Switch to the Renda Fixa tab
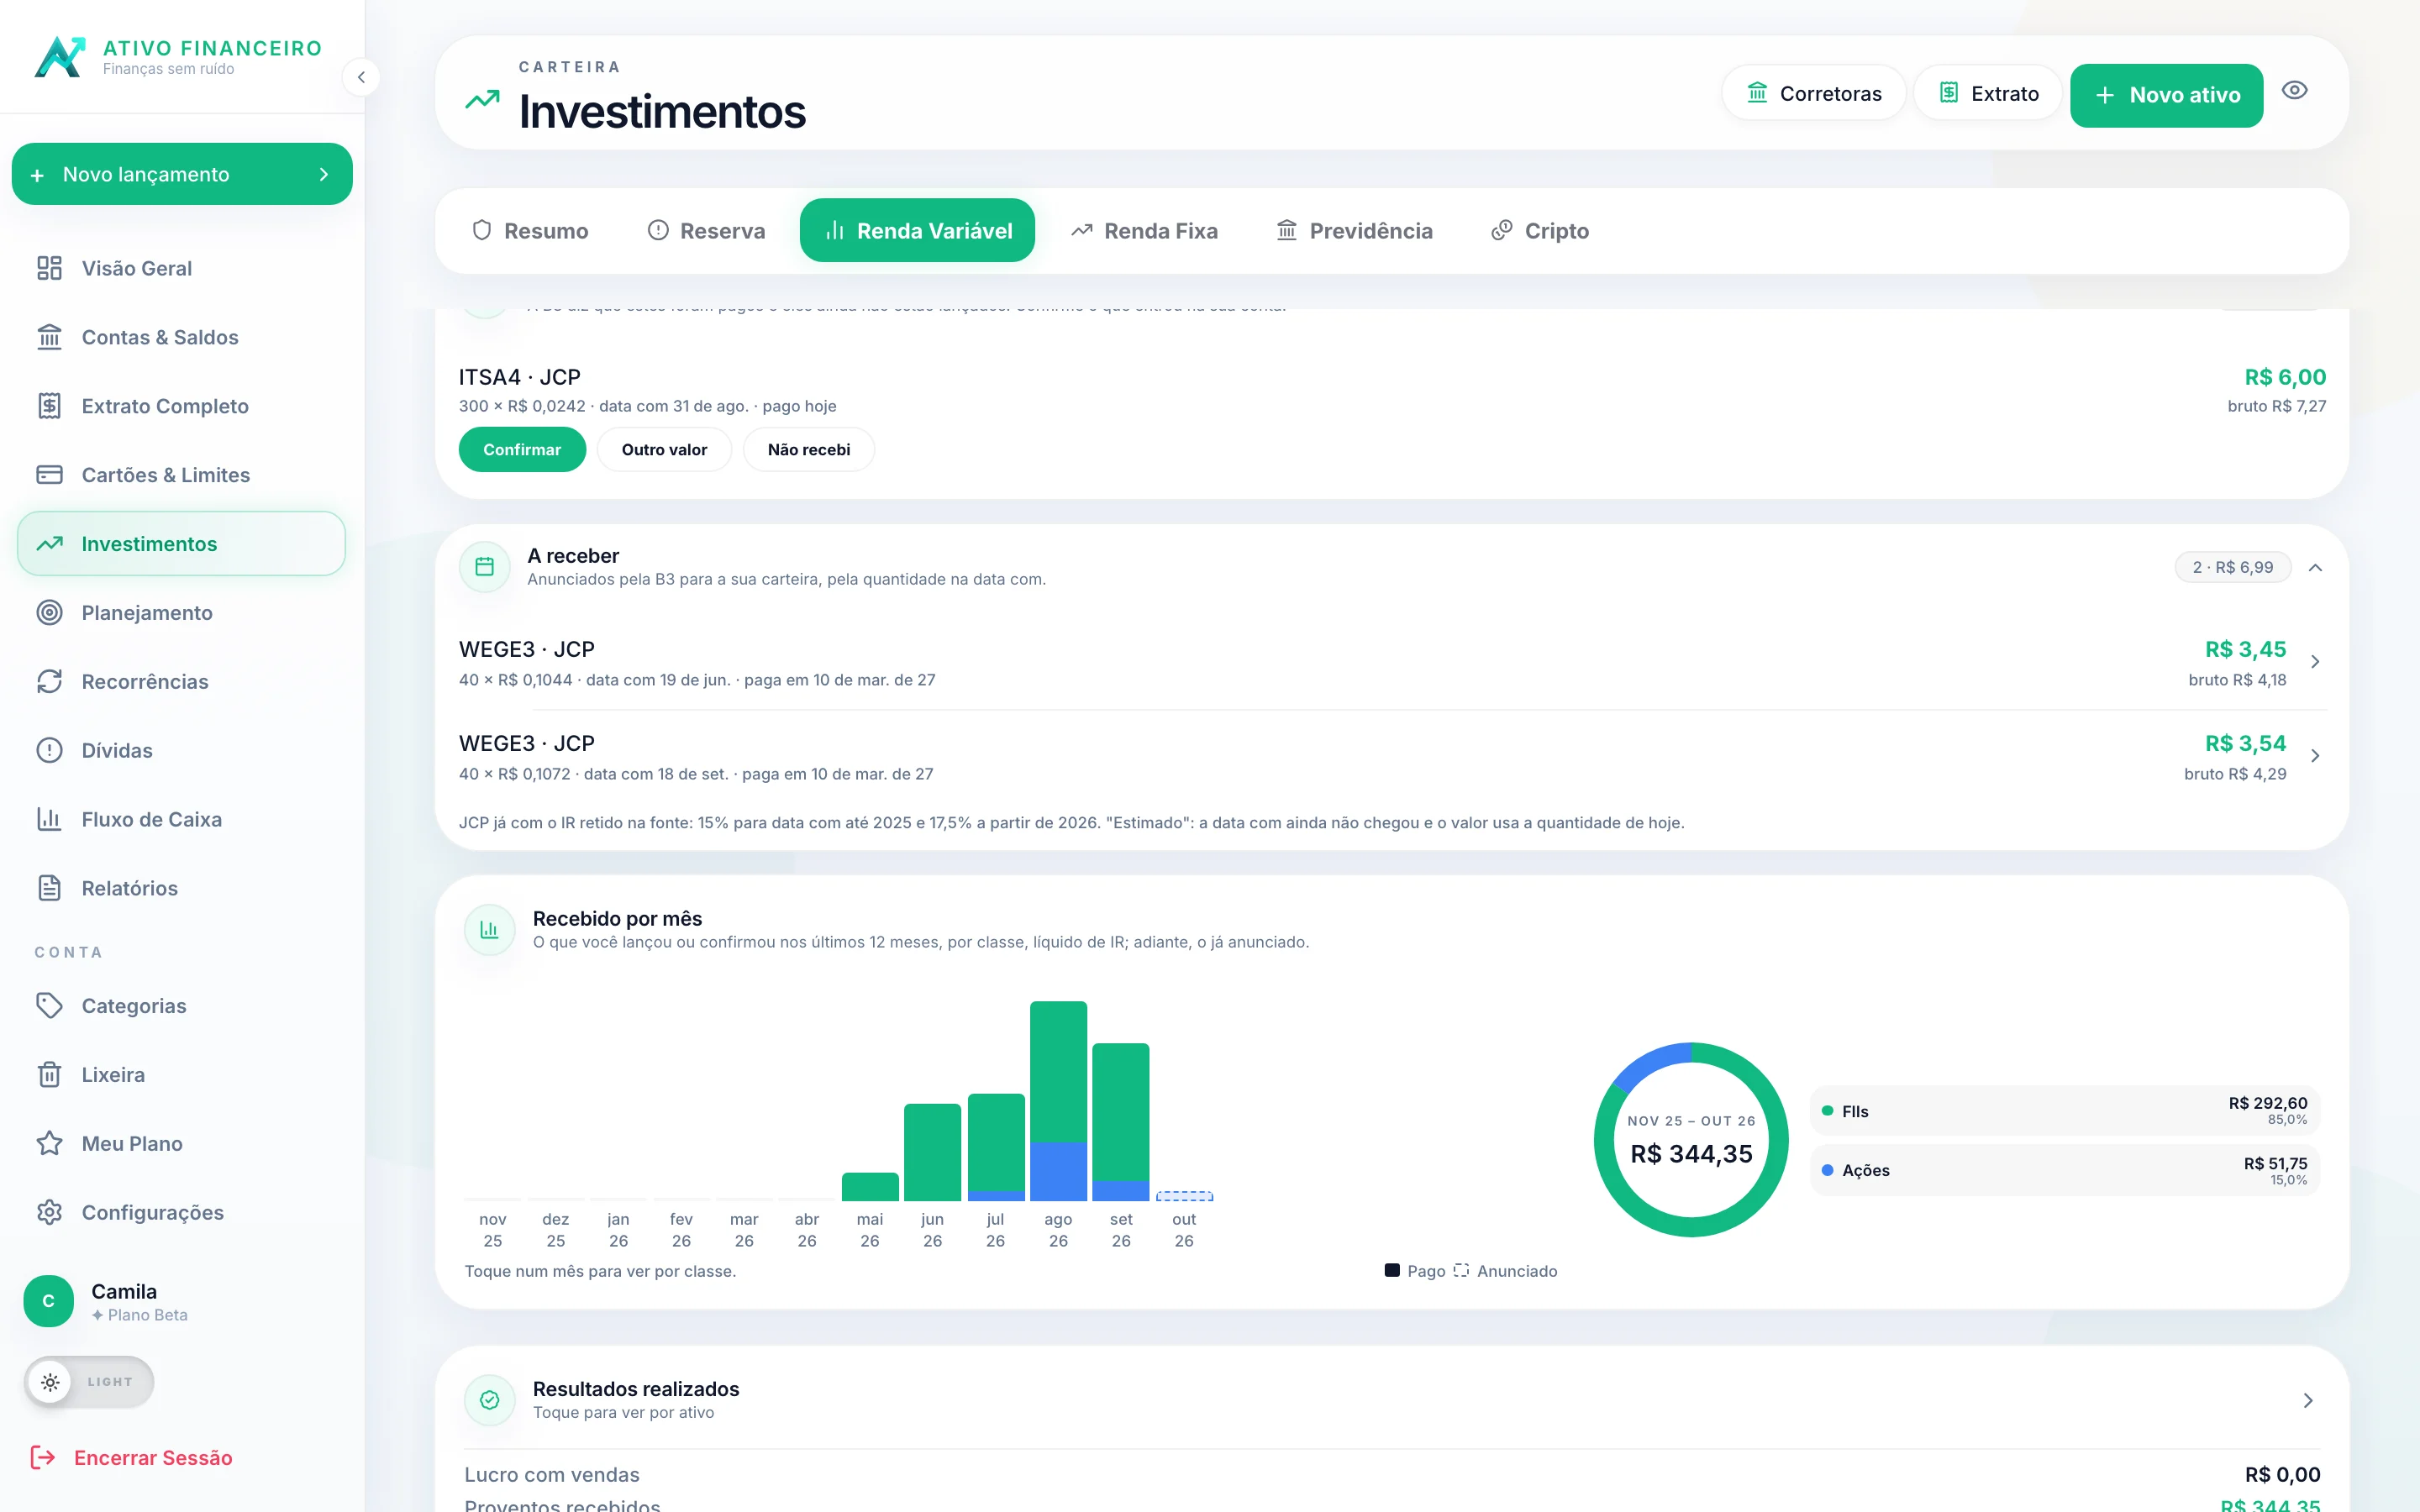This screenshot has width=2420, height=1512. 1145,231
